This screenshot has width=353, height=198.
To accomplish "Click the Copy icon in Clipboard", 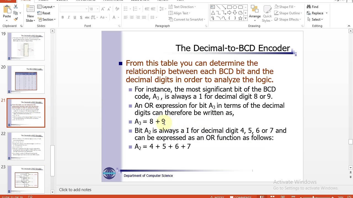I will (x=16, y=13).
